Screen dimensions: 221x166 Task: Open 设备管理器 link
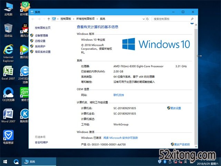pos(41,35)
